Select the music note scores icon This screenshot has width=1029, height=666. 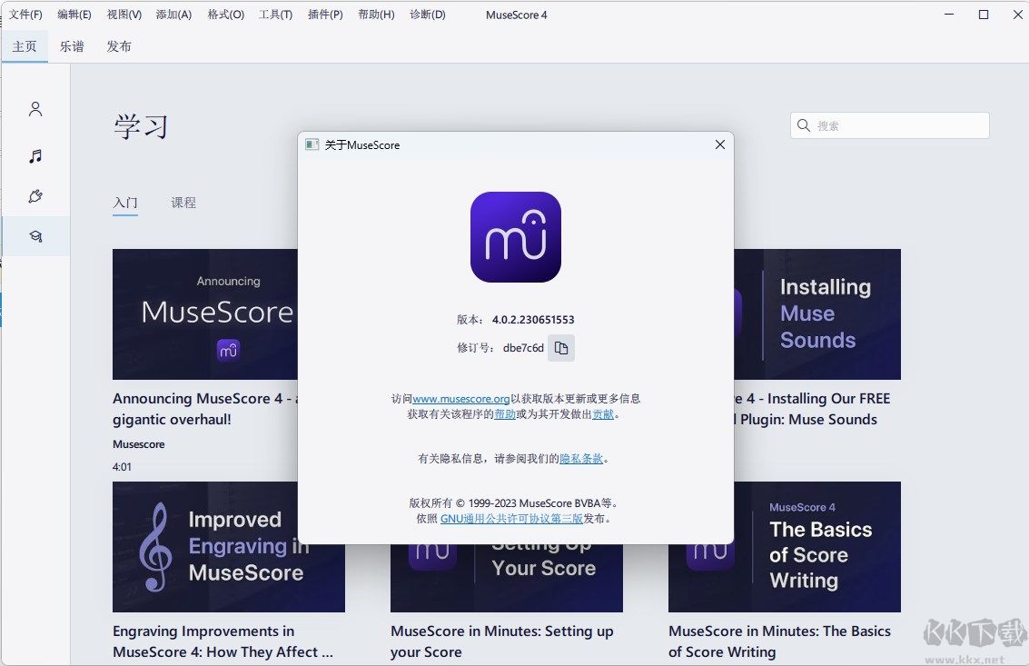[35, 155]
